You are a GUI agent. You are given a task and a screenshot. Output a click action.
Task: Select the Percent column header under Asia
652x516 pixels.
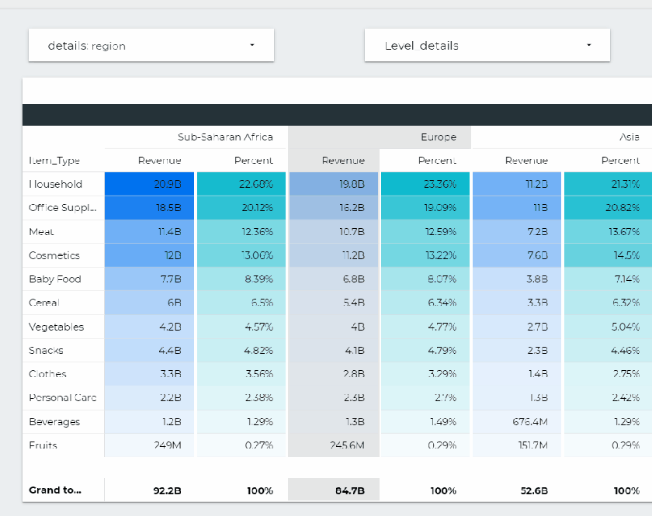pyautogui.click(x=621, y=161)
